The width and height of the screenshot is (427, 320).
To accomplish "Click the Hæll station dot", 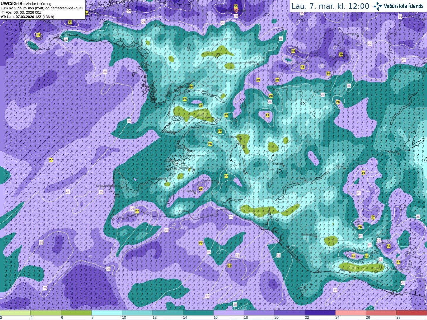I will coord(305,180).
